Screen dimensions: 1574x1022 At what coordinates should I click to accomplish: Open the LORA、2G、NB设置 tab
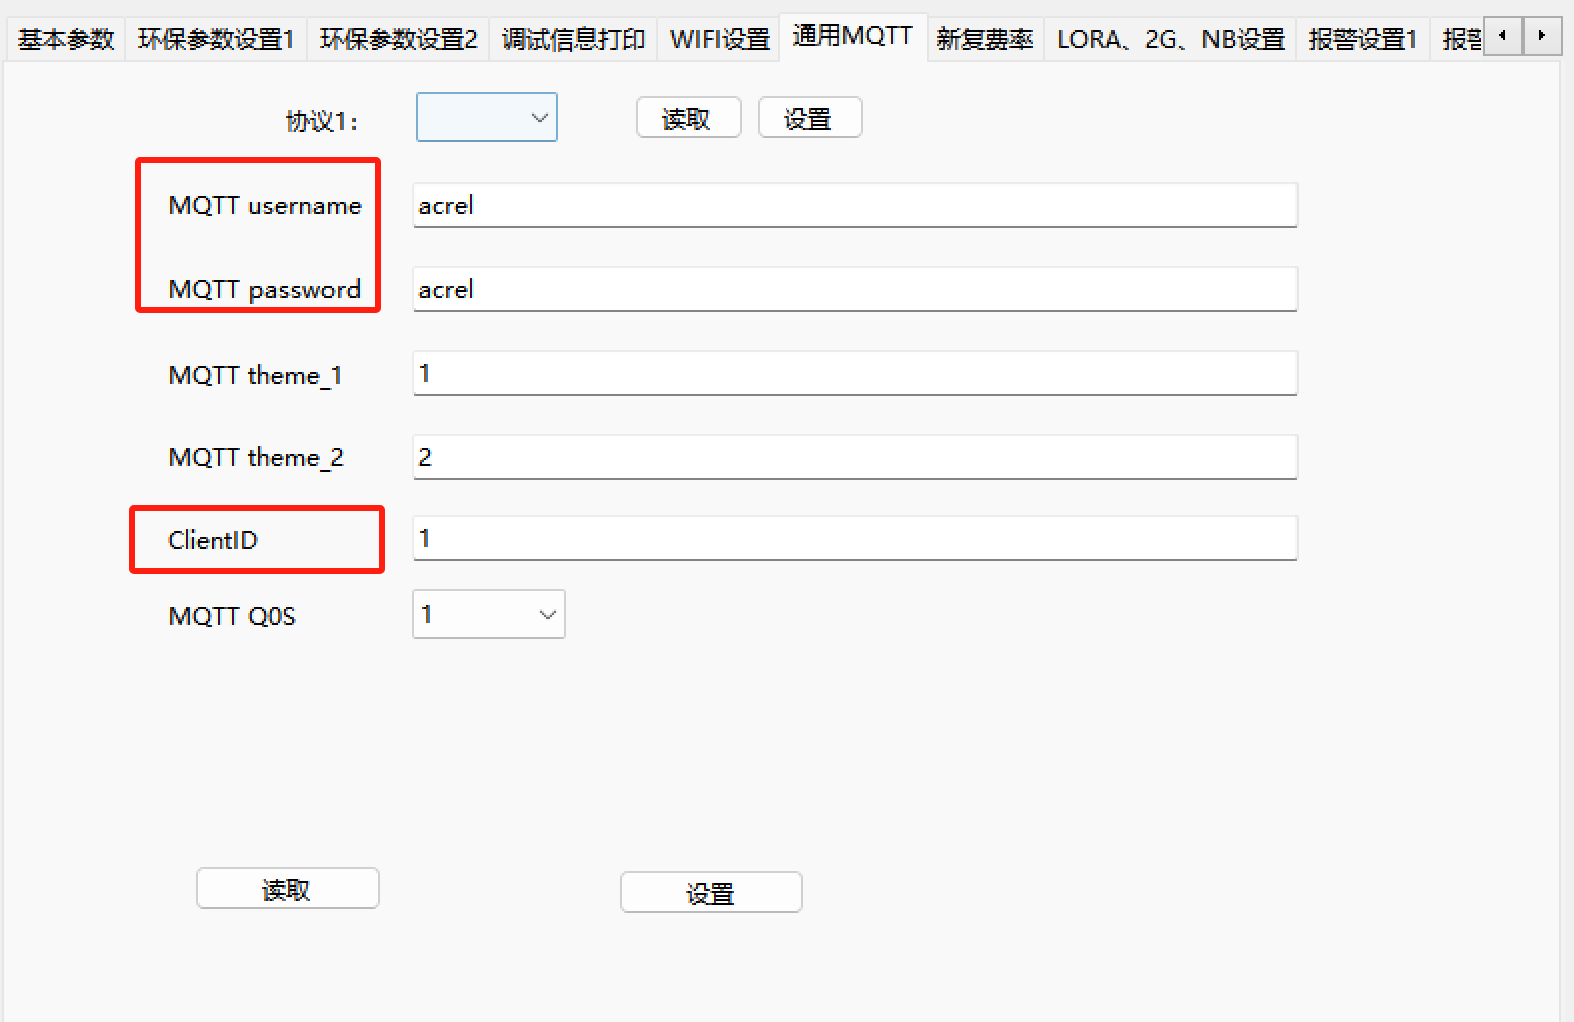pyautogui.click(x=1170, y=39)
